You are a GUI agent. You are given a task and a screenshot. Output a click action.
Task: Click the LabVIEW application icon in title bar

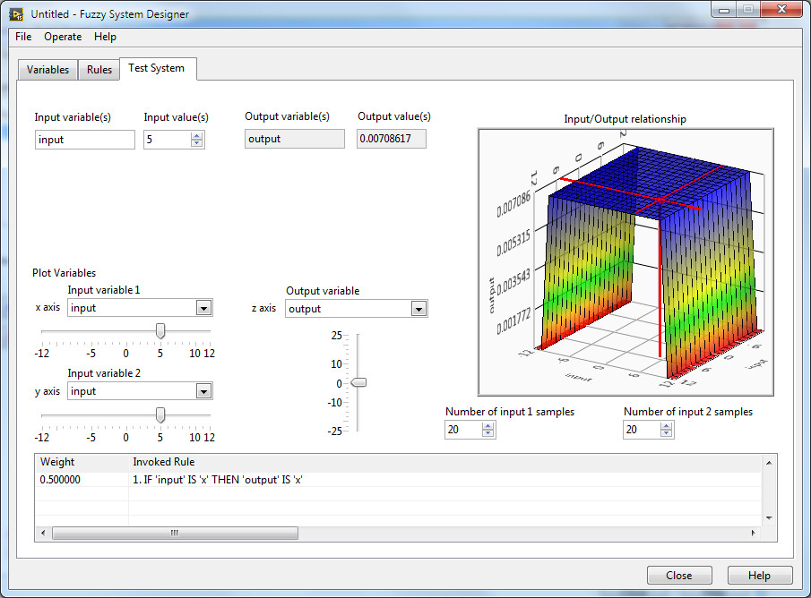coord(16,14)
